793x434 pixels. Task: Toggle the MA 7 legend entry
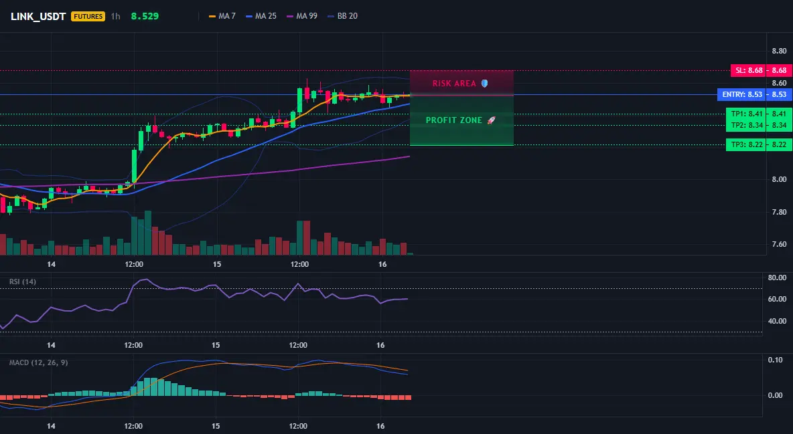click(222, 16)
